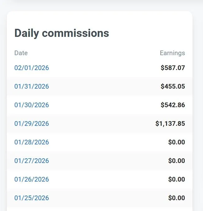
Task: Open commissions for 01/30/2026
Action: [x=32, y=105]
